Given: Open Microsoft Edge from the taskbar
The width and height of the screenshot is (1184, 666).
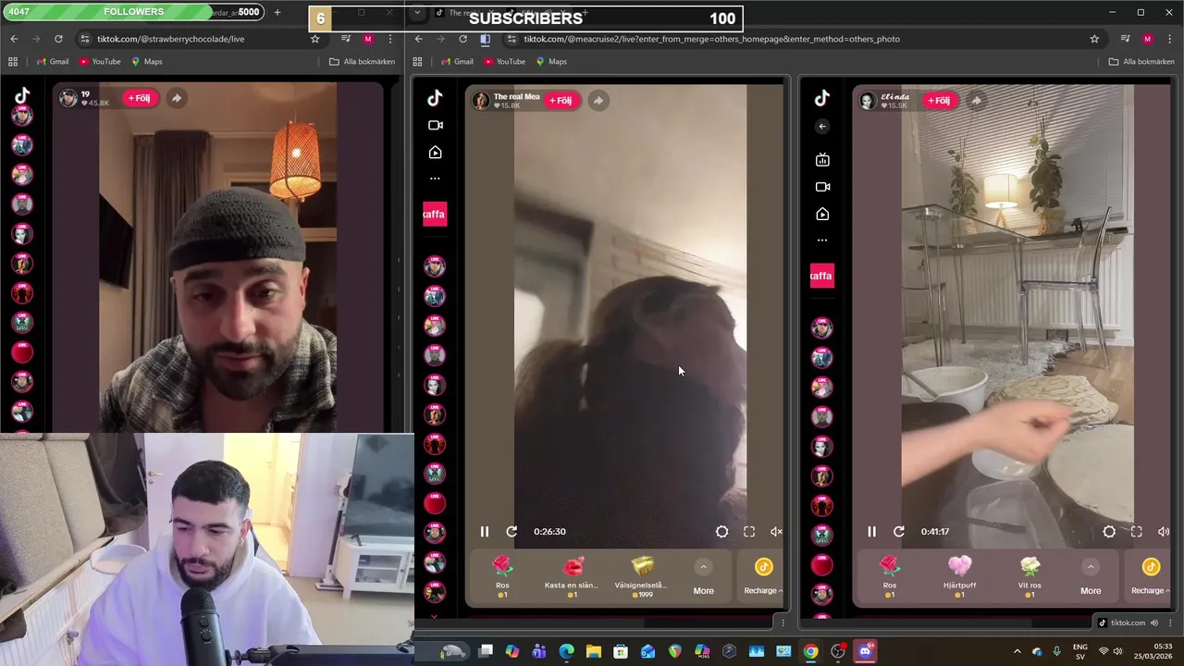Looking at the screenshot, I should pyautogui.click(x=566, y=651).
